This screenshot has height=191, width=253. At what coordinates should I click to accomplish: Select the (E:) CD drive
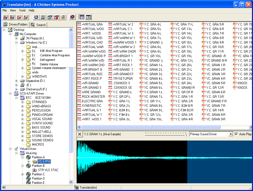point(29,85)
